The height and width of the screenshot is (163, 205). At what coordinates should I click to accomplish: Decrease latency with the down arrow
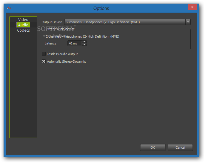[x=84, y=44]
